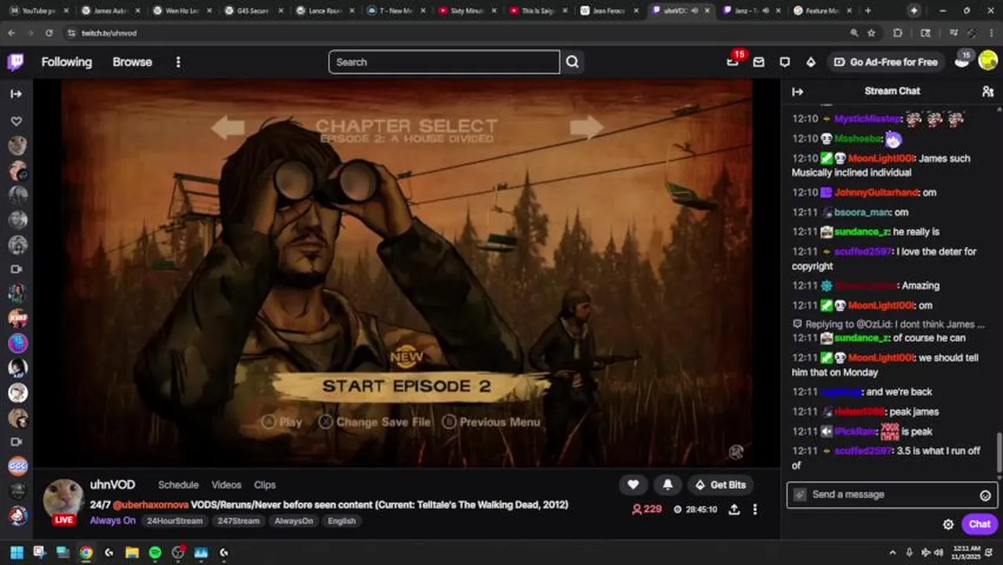Click the Get Bits button below the video
Viewport: 1003px width, 565px height.
coord(720,485)
